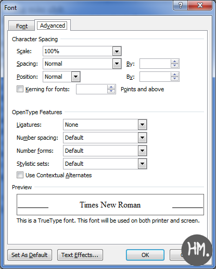Switch to the Font tab

click(x=22, y=26)
